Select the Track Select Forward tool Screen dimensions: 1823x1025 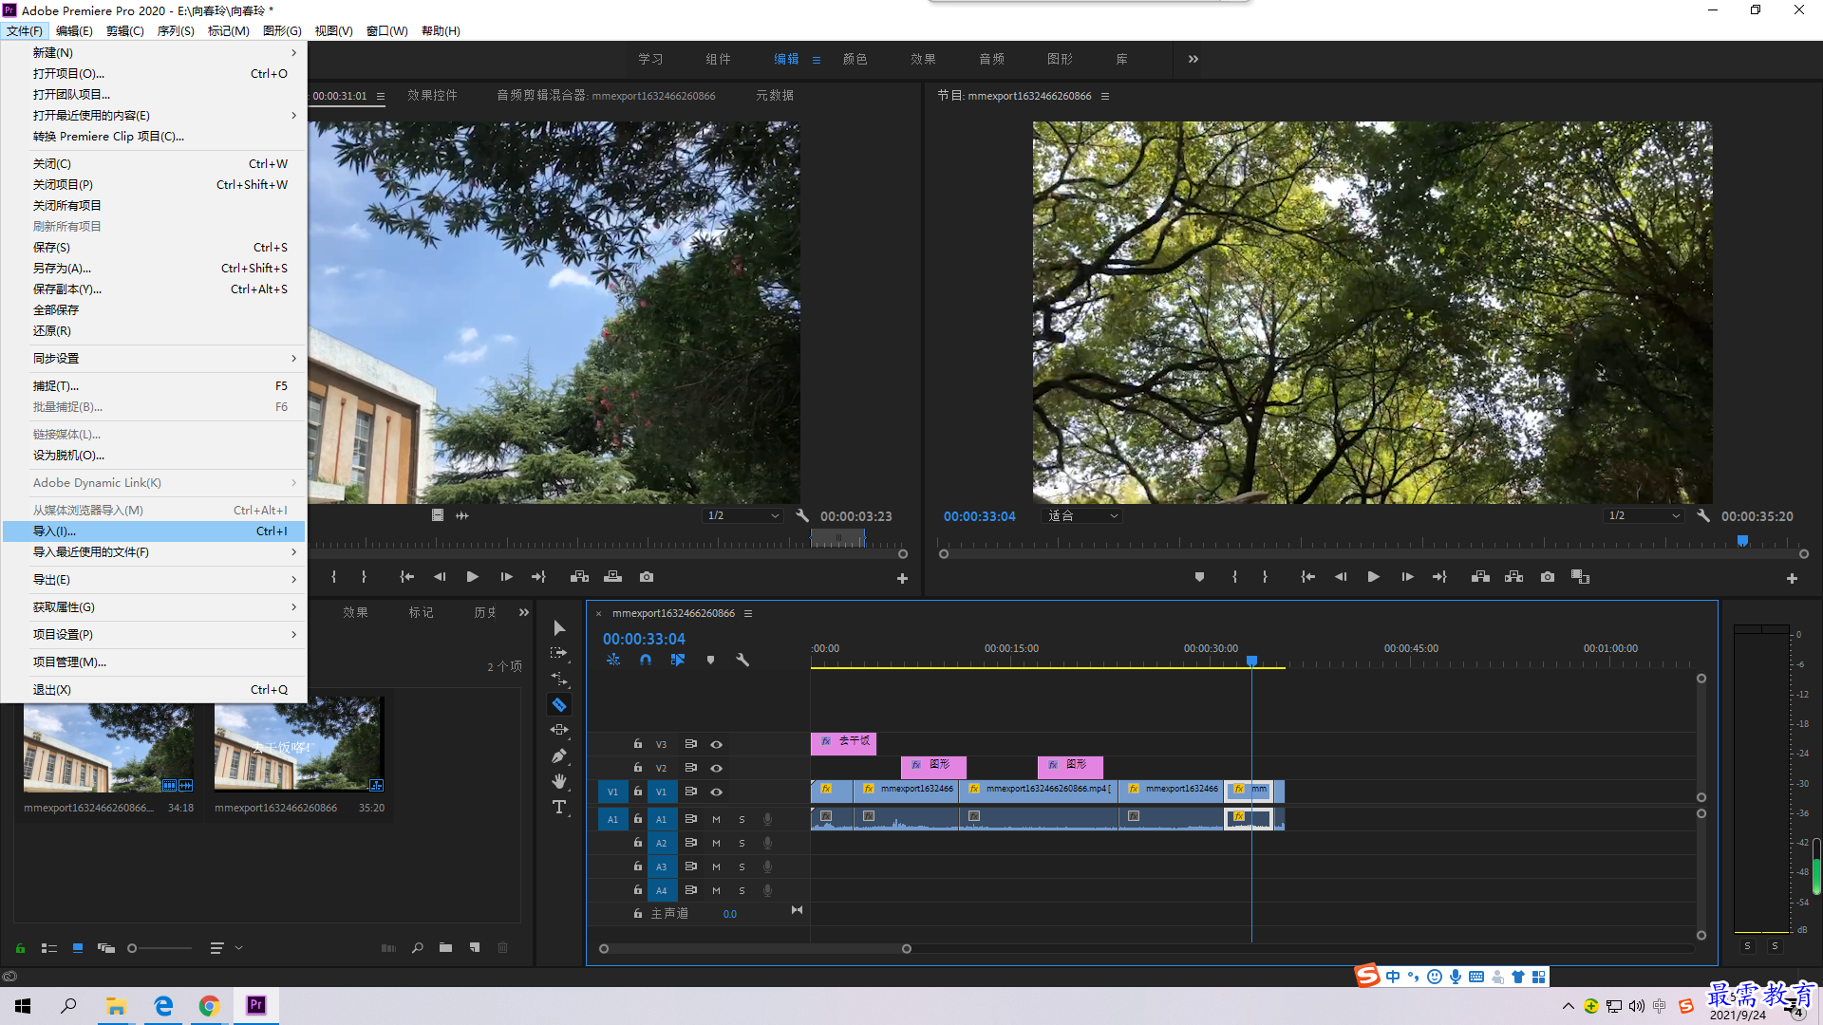click(559, 653)
